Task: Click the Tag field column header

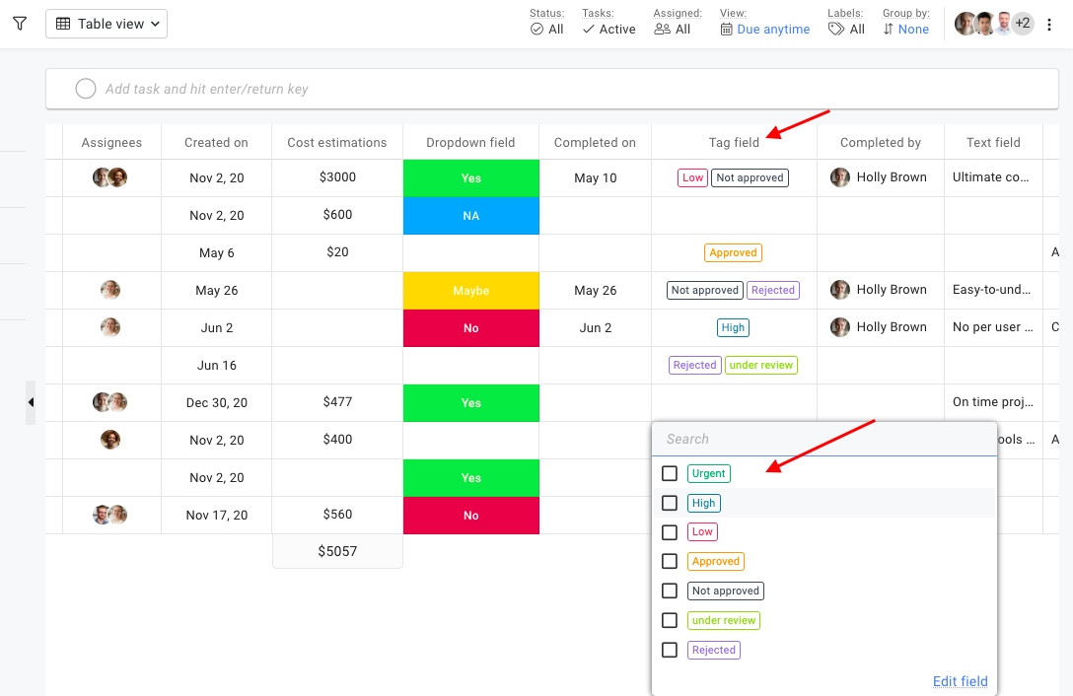Action: click(734, 142)
